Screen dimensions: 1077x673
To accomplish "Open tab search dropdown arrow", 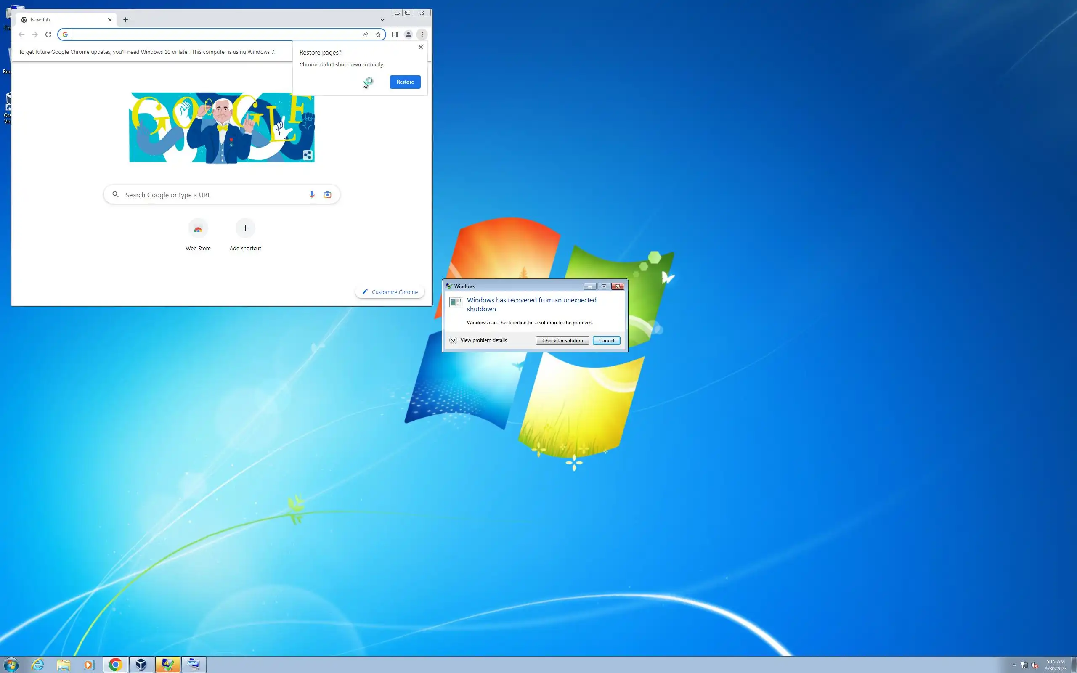I will pyautogui.click(x=382, y=20).
